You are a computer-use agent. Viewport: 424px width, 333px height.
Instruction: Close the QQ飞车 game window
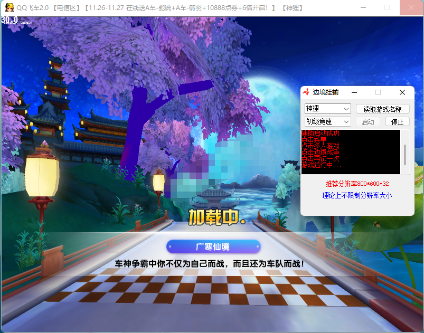[x=411, y=8]
